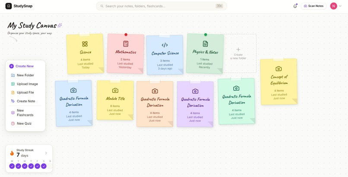Toggle the Saturday streak checkmark
The width and height of the screenshot is (348, 177).
click(x=44, y=166)
